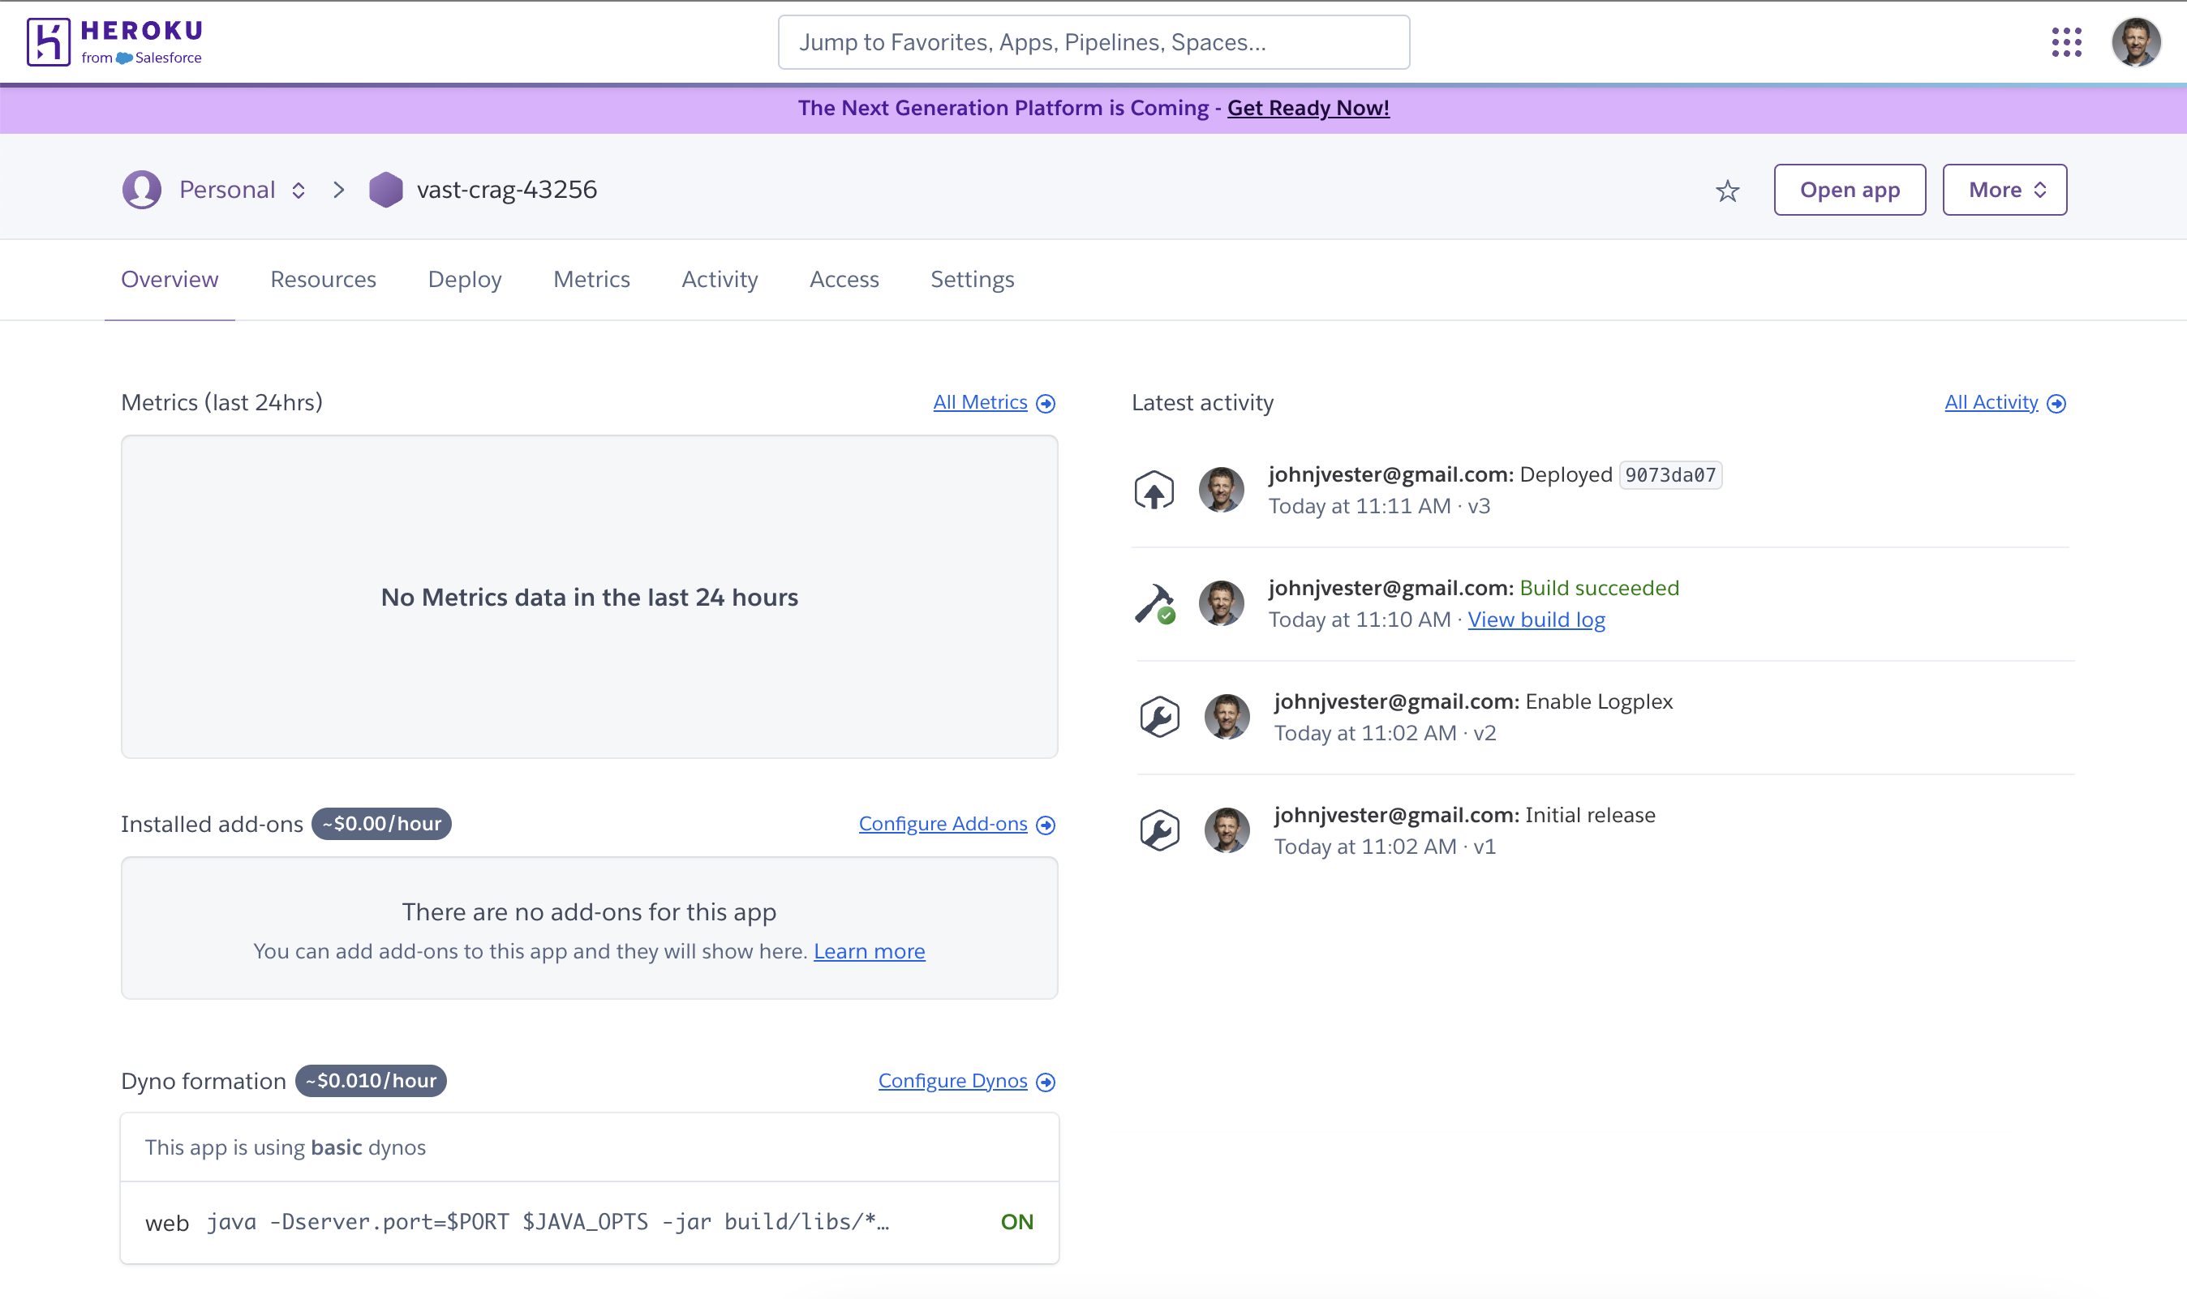2187x1299 pixels.
Task: Click the Heroku logo icon
Action: [x=48, y=42]
